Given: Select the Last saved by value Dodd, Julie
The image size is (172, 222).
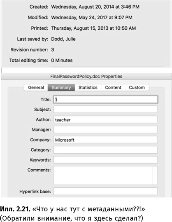Looking at the screenshot, I should [63, 39].
